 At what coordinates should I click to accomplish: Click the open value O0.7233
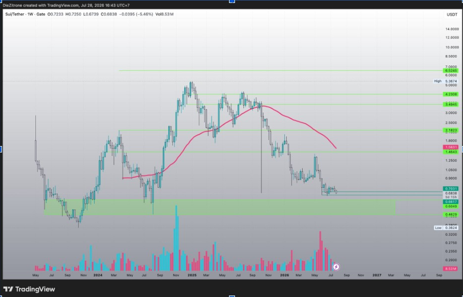pos(55,14)
